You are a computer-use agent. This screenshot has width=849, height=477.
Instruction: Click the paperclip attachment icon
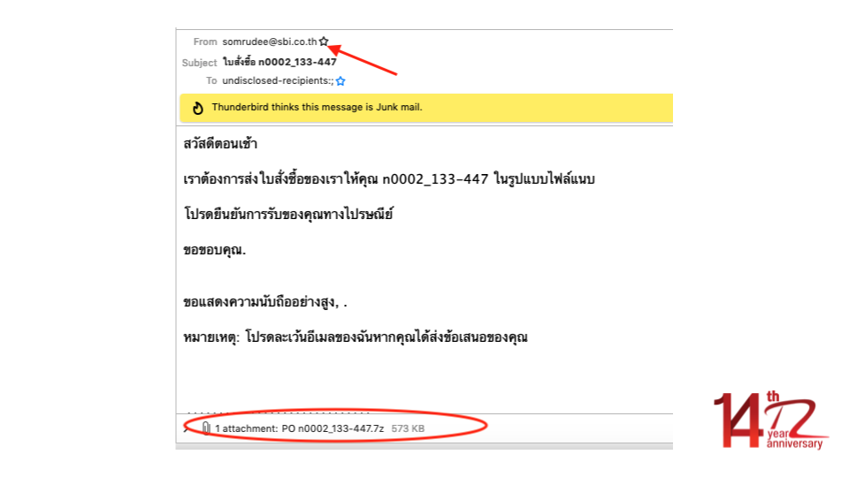coord(206,428)
